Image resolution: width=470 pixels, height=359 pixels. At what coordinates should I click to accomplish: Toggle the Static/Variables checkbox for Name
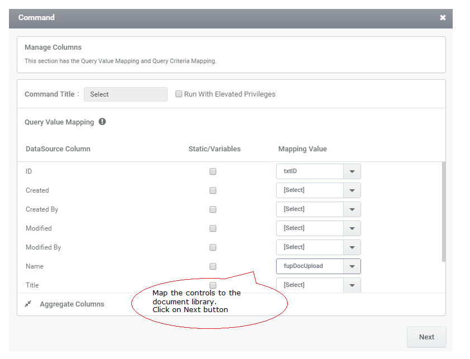(213, 266)
